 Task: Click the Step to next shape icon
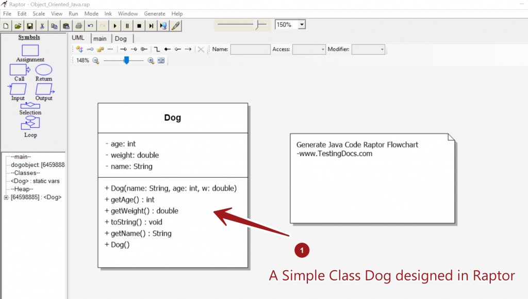pos(151,25)
